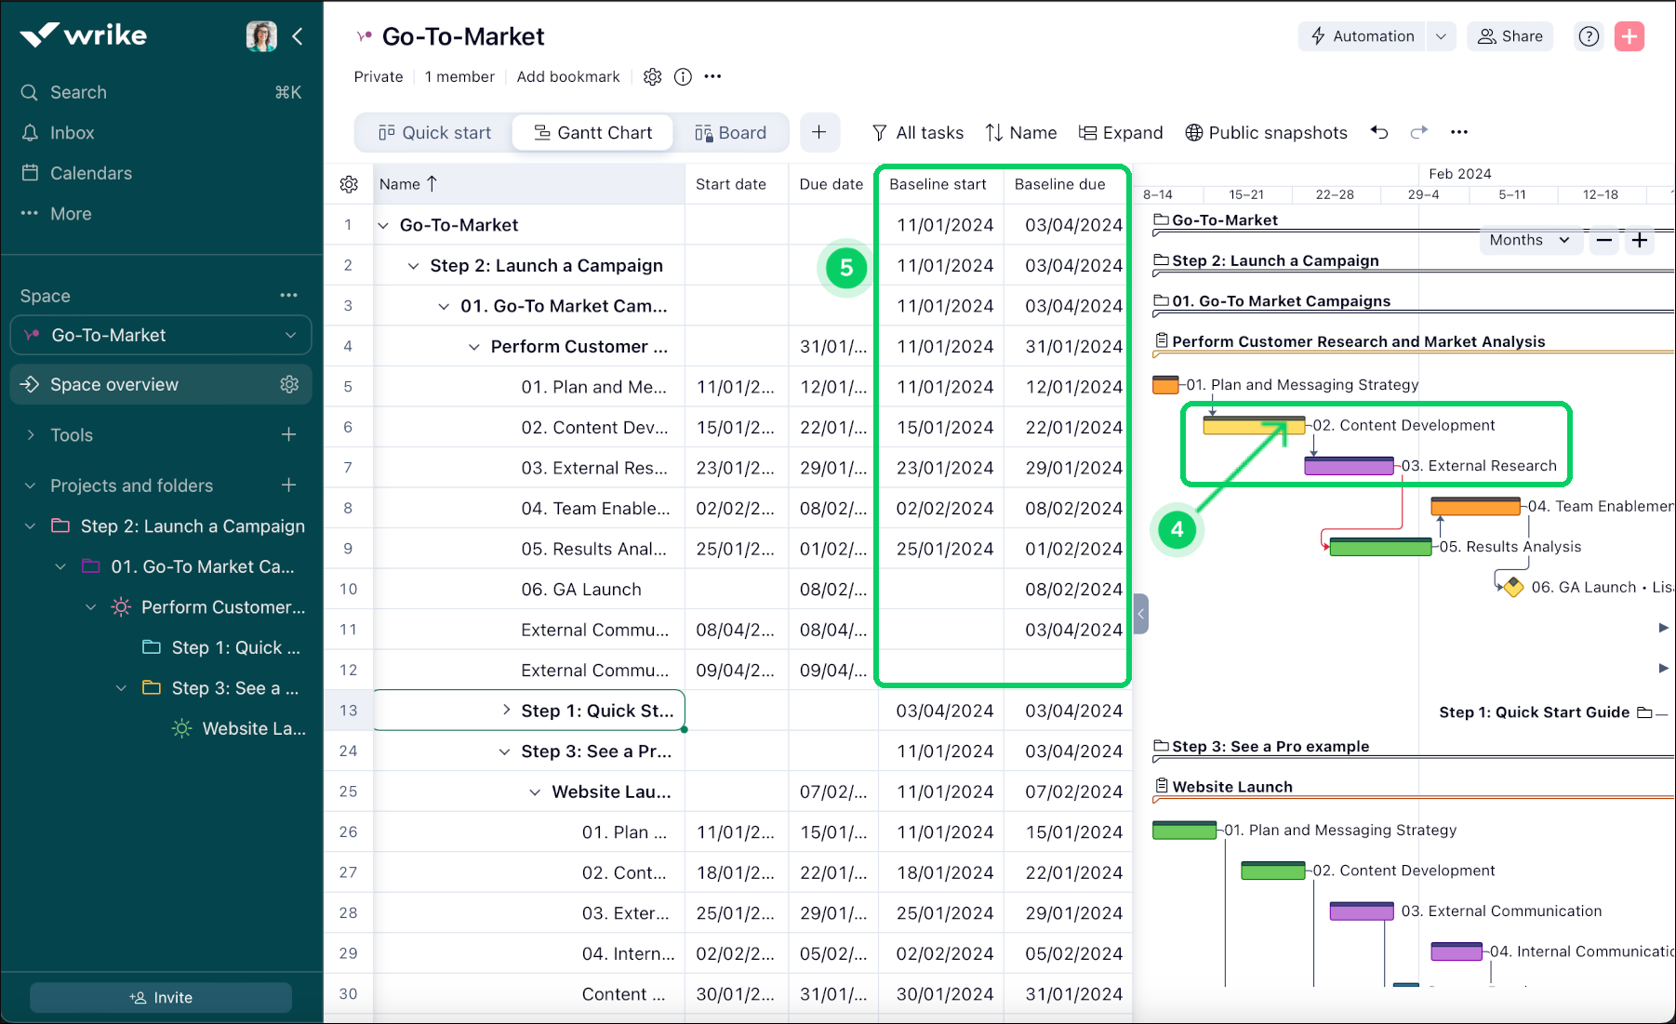Collapse the left sidebar with arrow
The image size is (1676, 1024).
pos(298,36)
